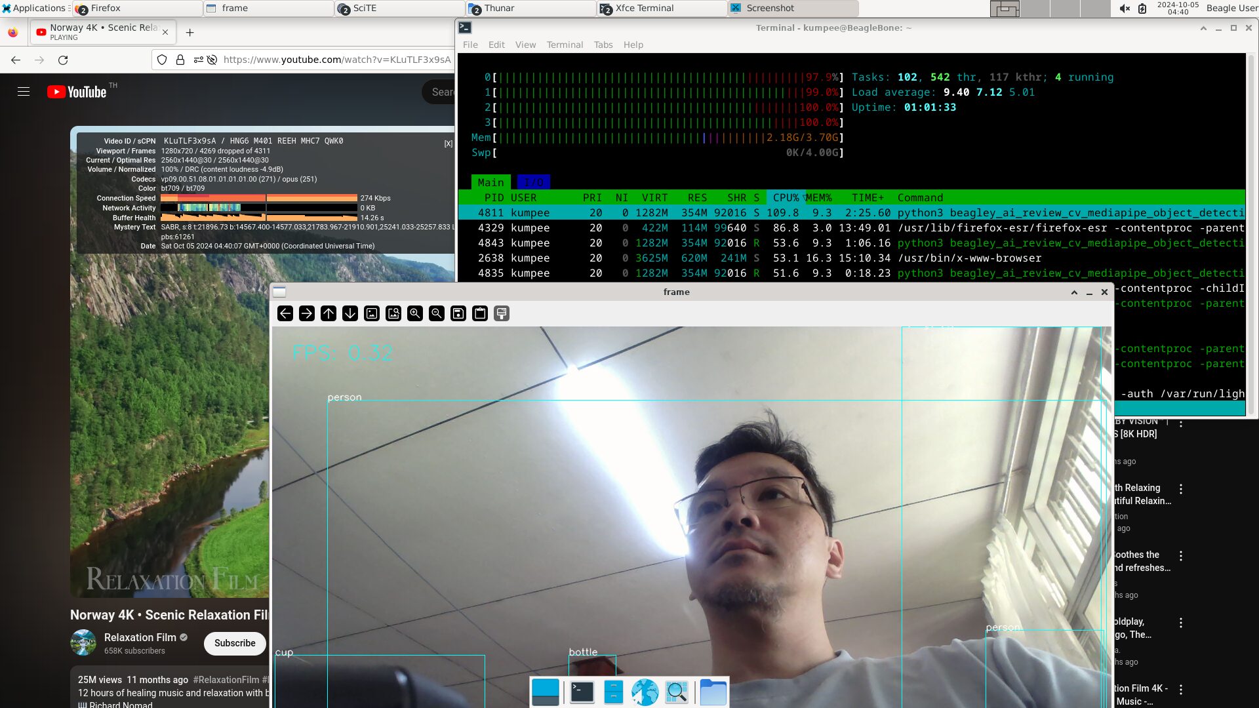Open more options for 'oothes the' video
Image resolution: width=1259 pixels, height=708 pixels.
pyautogui.click(x=1181, y=556)
